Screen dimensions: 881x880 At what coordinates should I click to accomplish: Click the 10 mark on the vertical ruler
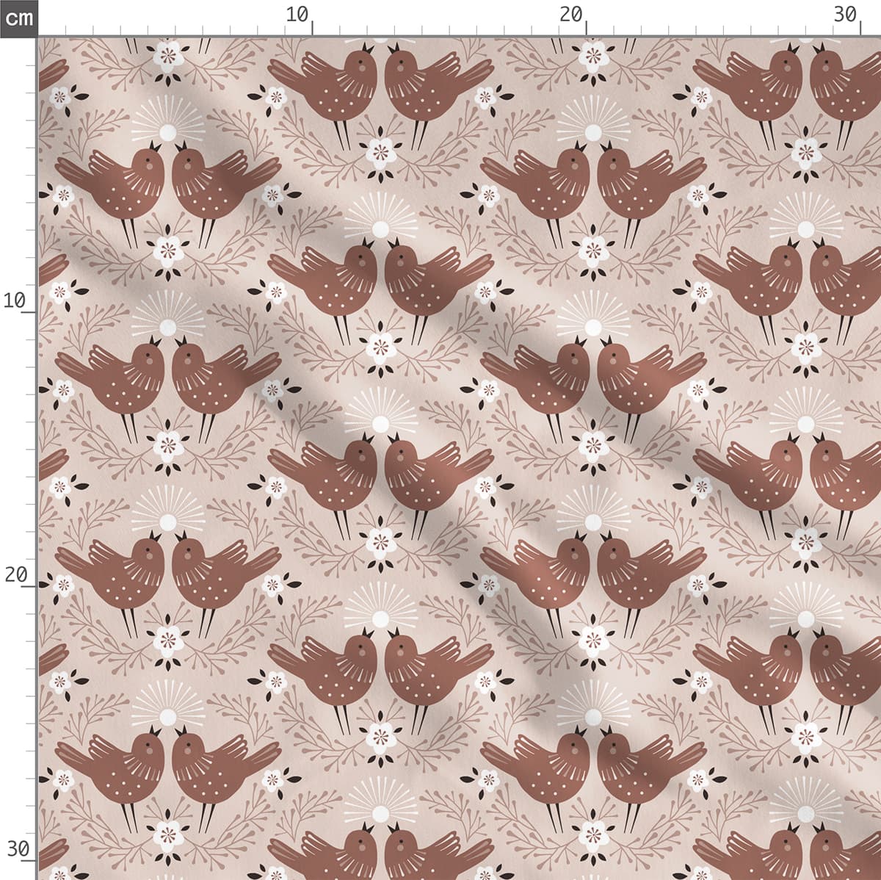[x=15, y=300]
